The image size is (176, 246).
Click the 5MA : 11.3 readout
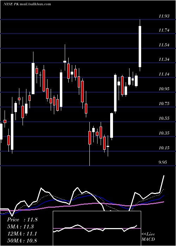click(20, 227)
